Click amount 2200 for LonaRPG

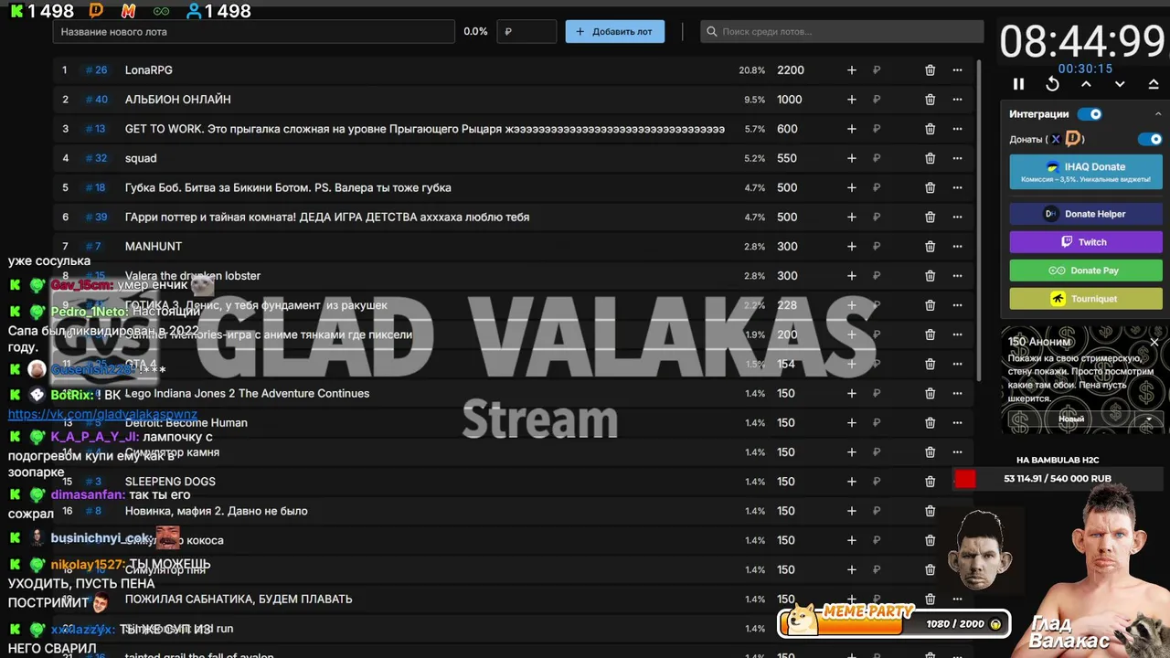(x=791, y=70)
